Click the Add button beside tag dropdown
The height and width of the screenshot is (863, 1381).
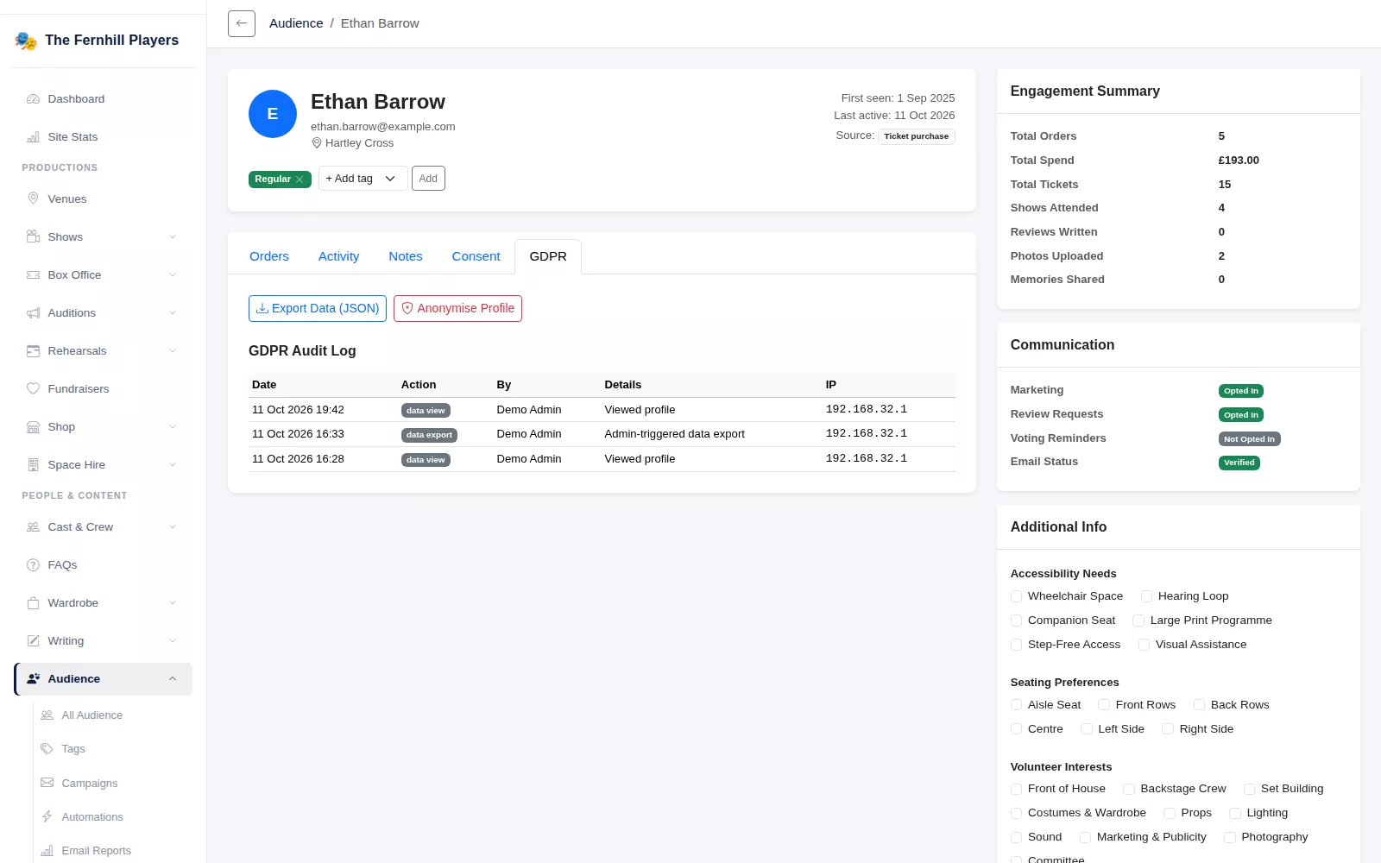coord(428,179)
